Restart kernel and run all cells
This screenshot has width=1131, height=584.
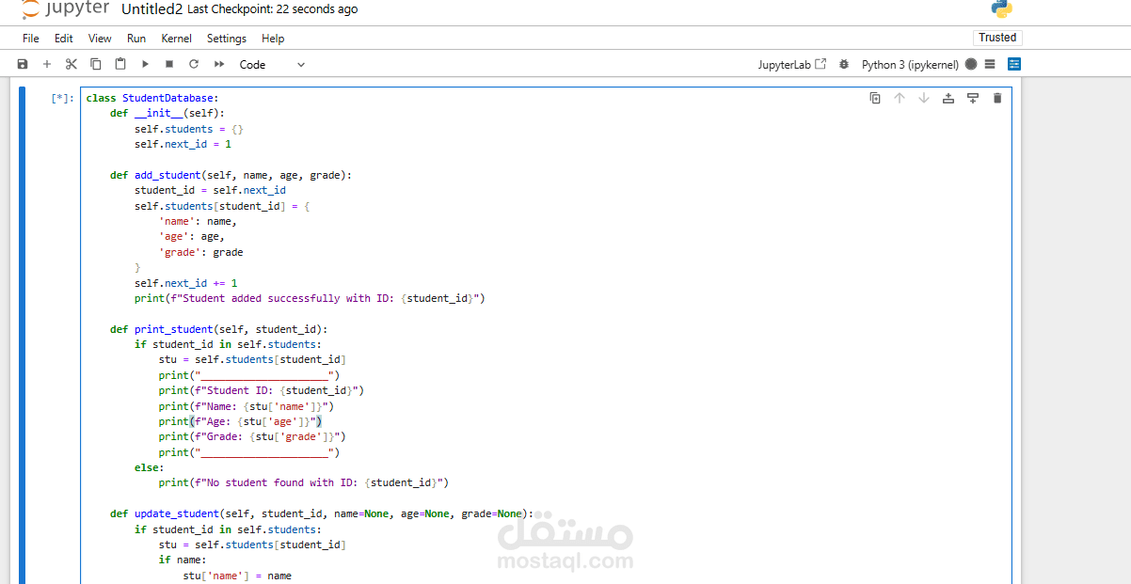tap(219, 64)
